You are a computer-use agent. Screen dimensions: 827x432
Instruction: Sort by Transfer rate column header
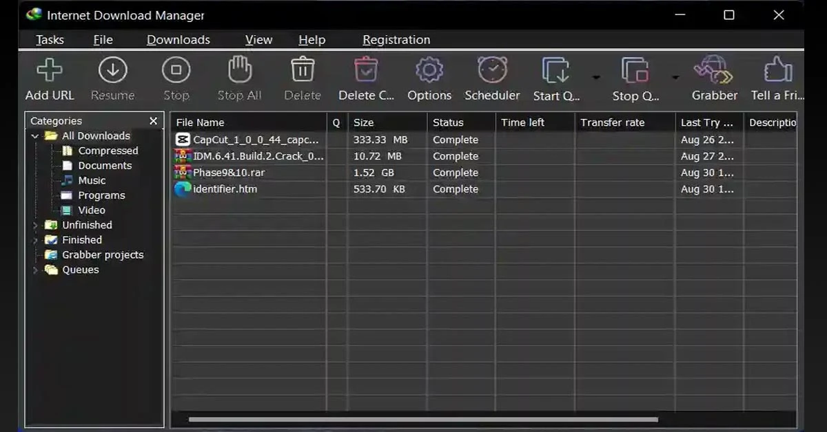625,122
